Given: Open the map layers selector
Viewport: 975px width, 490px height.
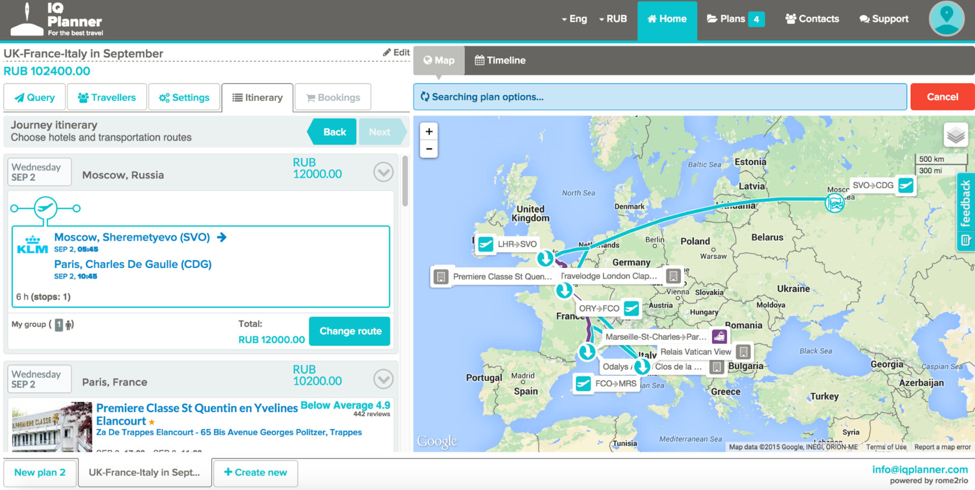Looking at the screenshot, I should 956,135.
